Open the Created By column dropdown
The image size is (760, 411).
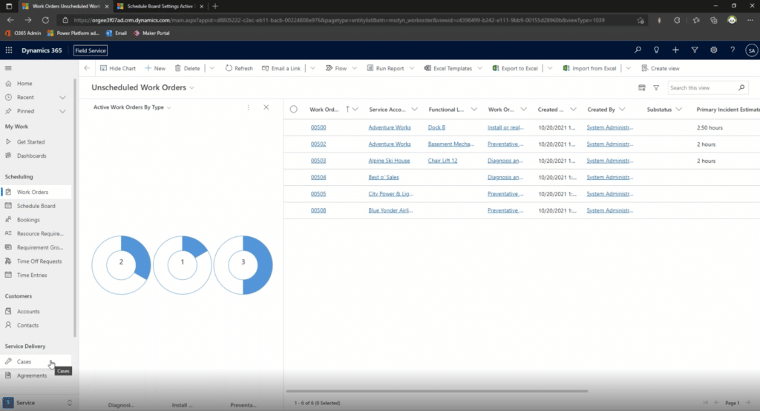tap(621, 110)
